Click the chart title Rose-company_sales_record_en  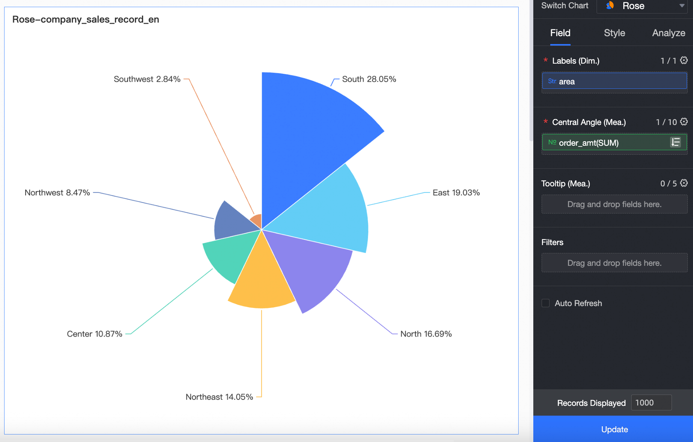pos(86,19)
